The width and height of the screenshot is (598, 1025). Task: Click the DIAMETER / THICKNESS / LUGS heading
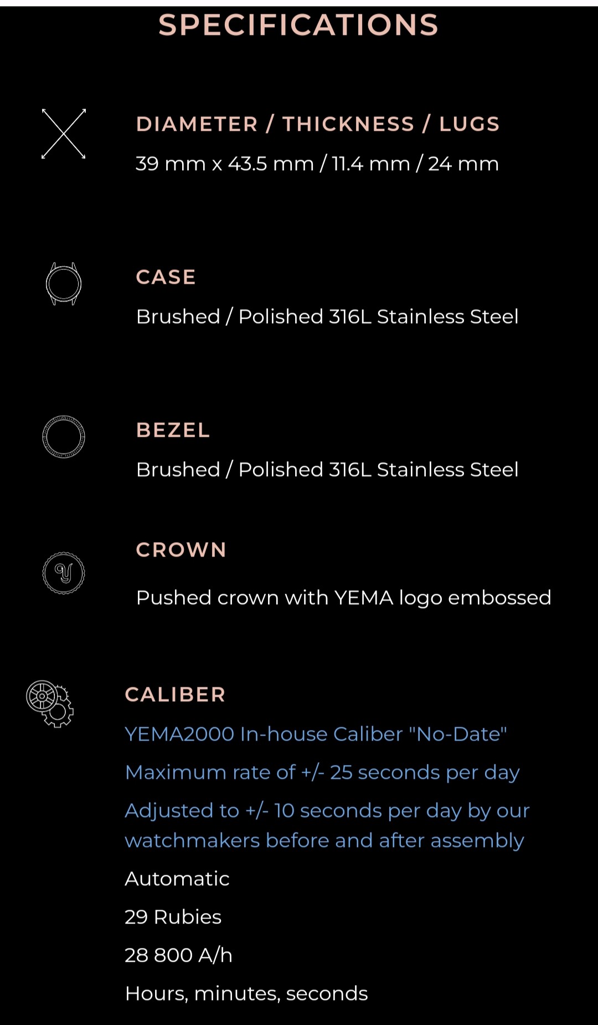[x=318, y=124]
